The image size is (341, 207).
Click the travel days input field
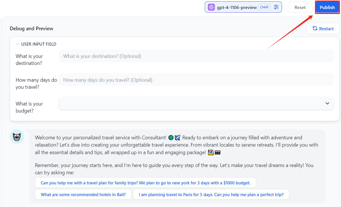pos(196,80)
